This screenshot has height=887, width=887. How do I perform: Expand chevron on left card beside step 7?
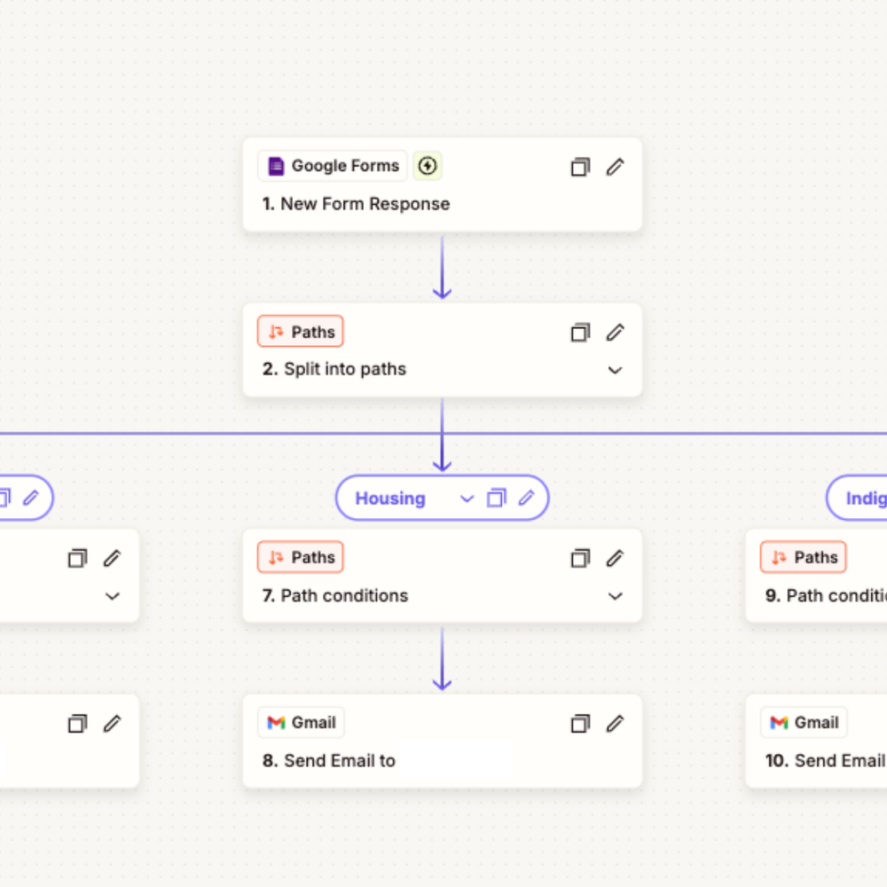pyautogui.click(x=113, y=596)
